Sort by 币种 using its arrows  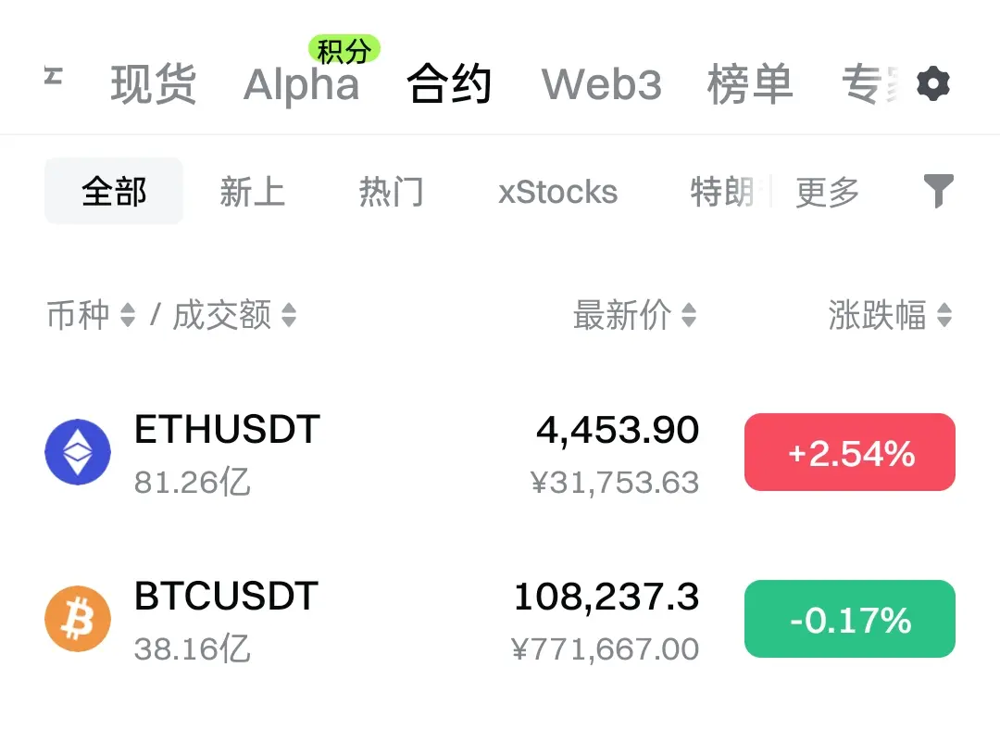click(x=128, y=315)
